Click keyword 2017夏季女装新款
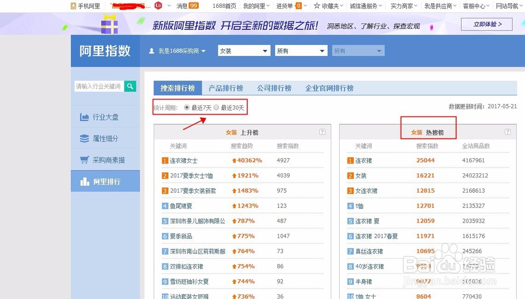This screenshot has height=299, width=525. pyautogui.click(x=193, y=191)
